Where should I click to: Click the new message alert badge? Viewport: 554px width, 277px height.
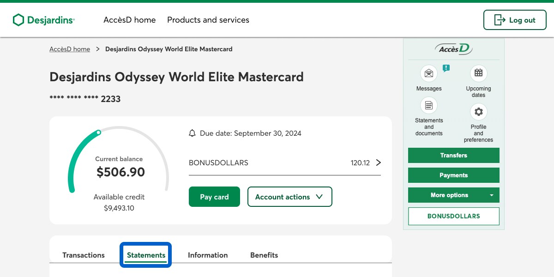446,68
